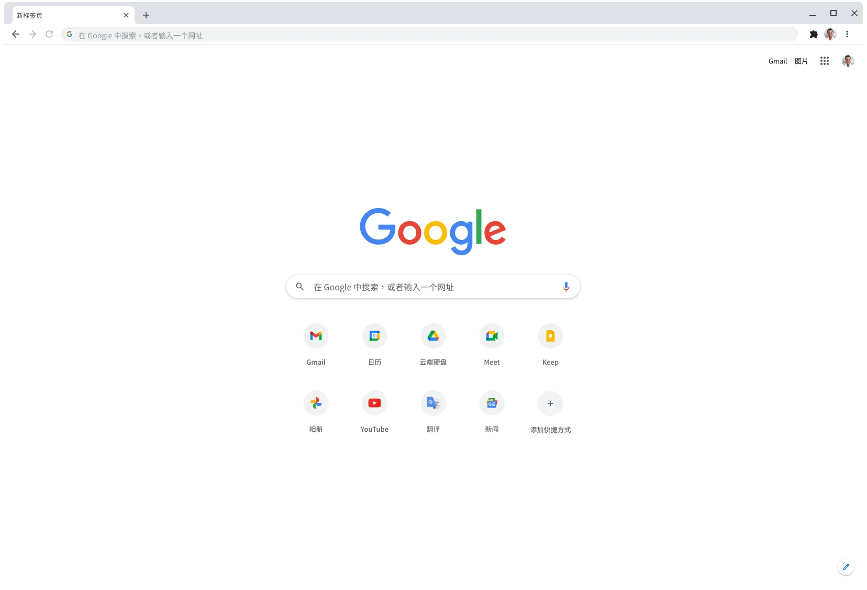This screenshot has width=867, height=590.
Task: Click the Google logo
Action: pos(433,231)
